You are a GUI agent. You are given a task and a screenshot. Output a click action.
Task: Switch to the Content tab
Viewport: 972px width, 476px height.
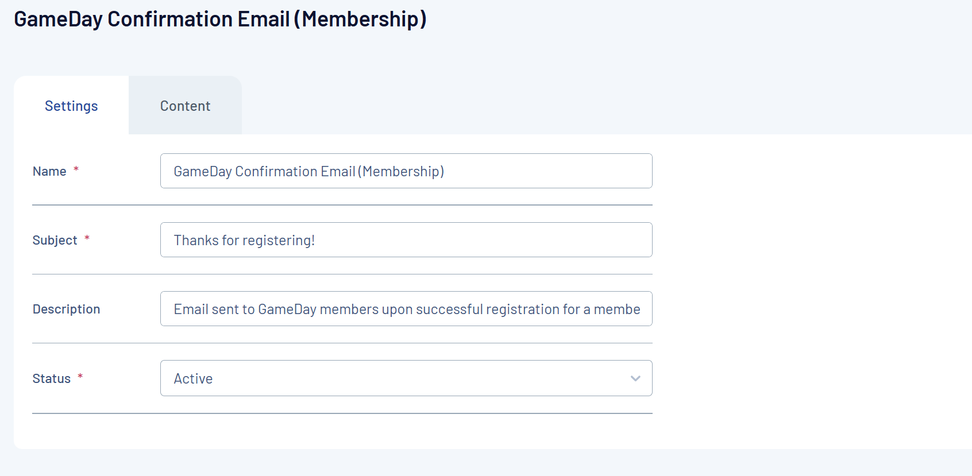pyautogui.click(x=185, y=106)
